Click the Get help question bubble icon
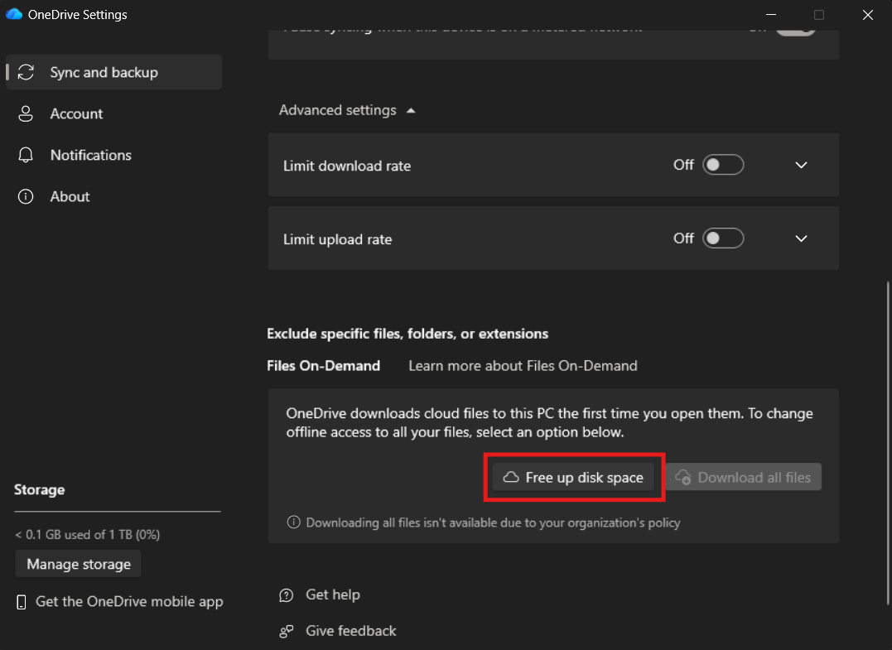The height and width of the screenshot is (650, 892). 286,595
